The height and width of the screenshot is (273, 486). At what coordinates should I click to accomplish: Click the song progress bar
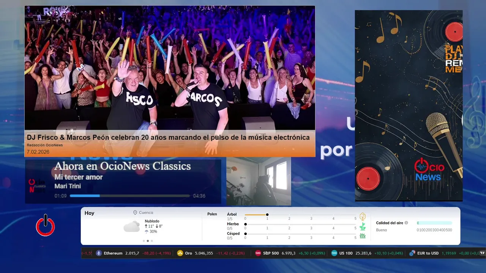click(x=130, y=196)
